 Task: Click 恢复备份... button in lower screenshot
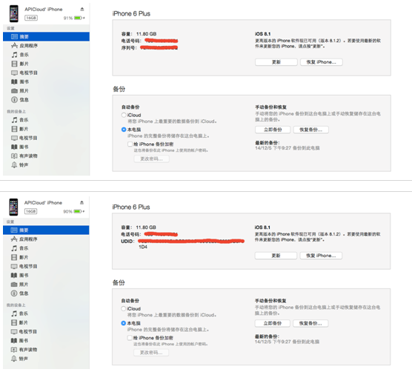[x=310, y=323]
